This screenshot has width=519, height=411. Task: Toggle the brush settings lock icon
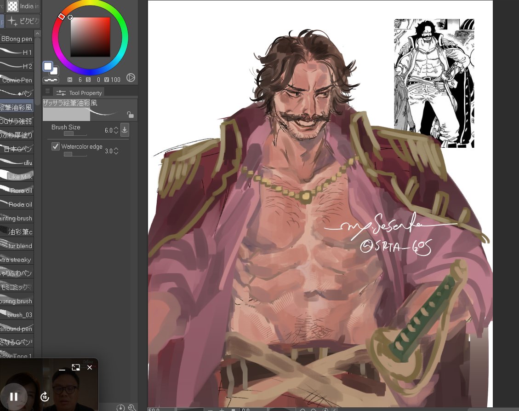click(131, 115)
